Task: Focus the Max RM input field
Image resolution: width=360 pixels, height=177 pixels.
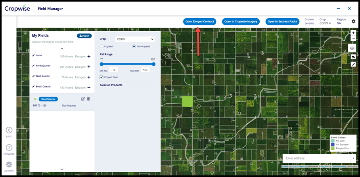Action: click(x=145, y=70)
